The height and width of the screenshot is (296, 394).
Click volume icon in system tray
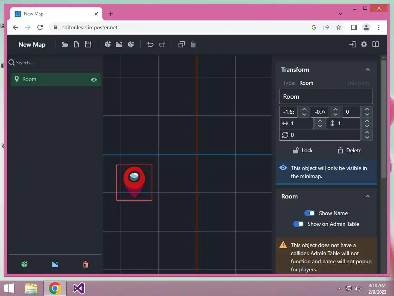(357, 288)
